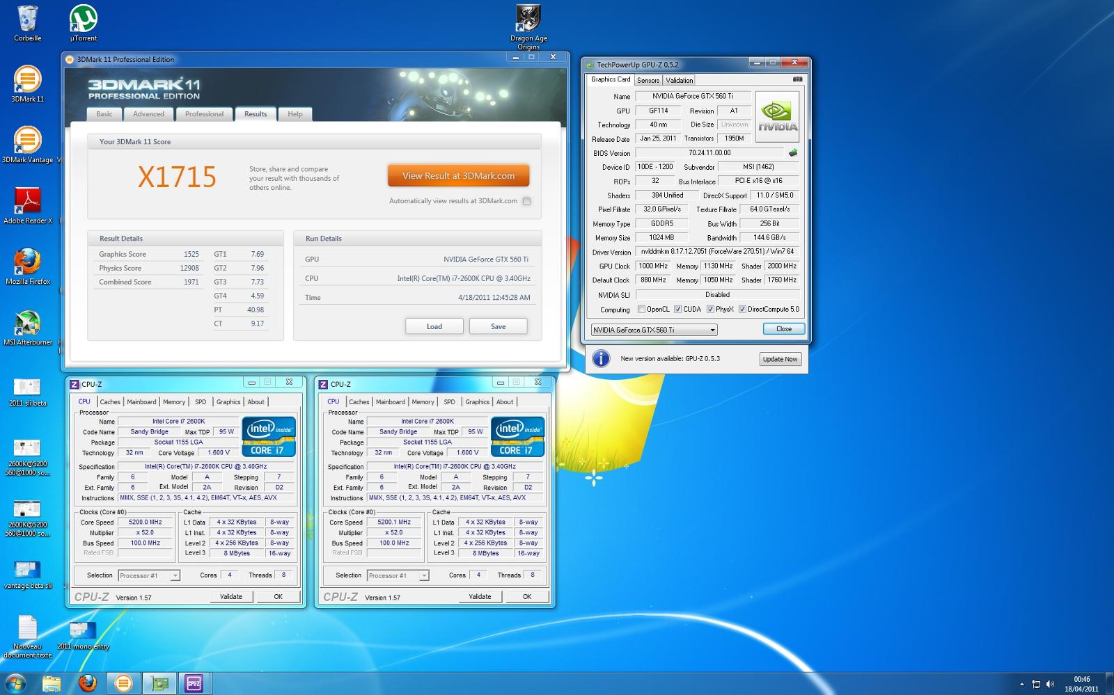Open Windows Explorer from the taskbar

[52, 683]
